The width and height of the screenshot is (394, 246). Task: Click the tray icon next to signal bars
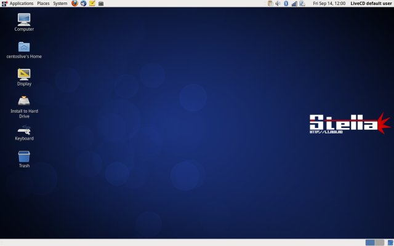[x=302, y=3]
